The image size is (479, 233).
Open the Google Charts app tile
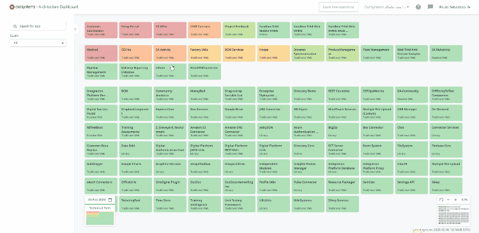click(135, 168)
